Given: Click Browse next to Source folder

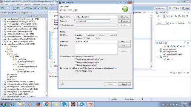Looking at the screenshot, I should 124,17.
